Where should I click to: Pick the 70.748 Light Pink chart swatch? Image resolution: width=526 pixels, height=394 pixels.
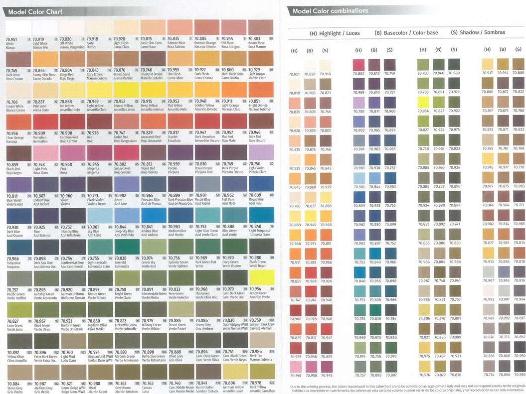pyautogui.click(x=46, y=153)
